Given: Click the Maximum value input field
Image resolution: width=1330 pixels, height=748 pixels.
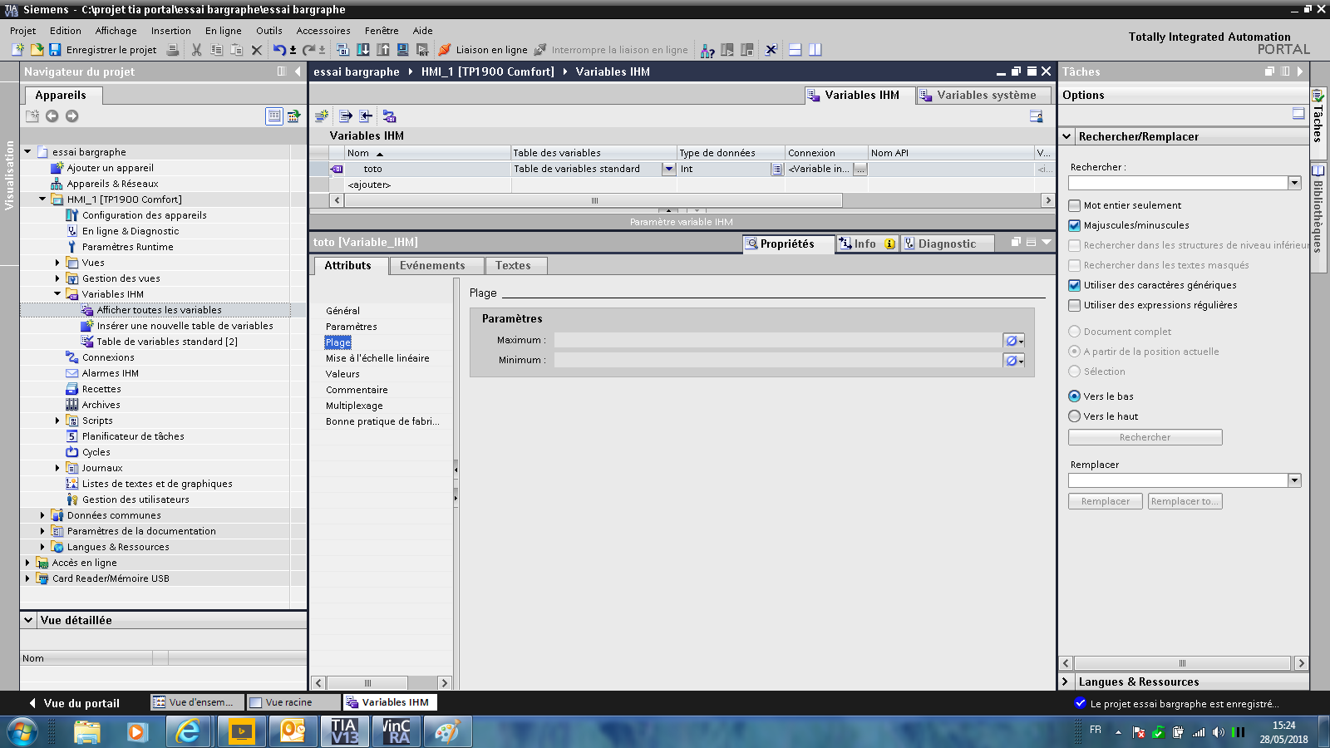Looking at the screenshot, I should (x=777, y=341).
